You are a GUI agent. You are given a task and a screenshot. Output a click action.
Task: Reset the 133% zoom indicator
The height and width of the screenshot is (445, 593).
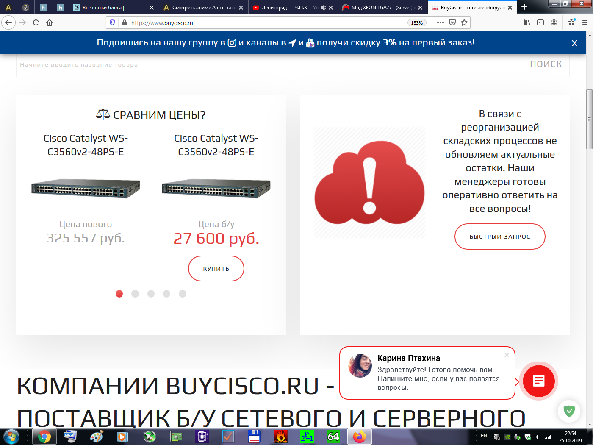coord(417,23)
